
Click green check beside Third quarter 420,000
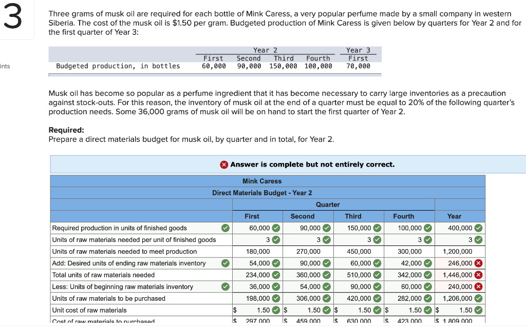(x=377, y=298)
